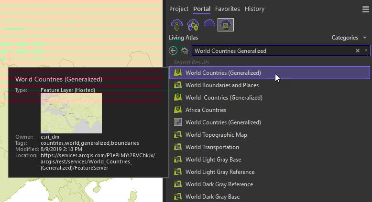Select World Dark Gray Base result
The height and width of the screenshot is (202, 372).
click(x=212, y=197)
